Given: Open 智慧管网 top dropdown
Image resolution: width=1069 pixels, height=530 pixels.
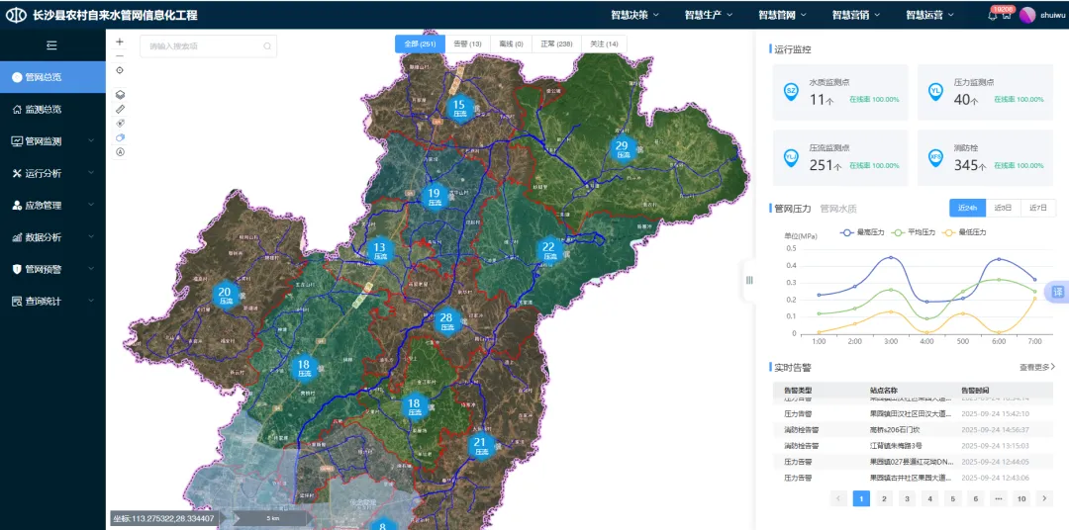Looking at the screenshot, I should (782, 15).
